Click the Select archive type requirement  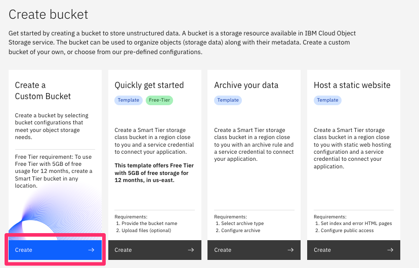242,224
